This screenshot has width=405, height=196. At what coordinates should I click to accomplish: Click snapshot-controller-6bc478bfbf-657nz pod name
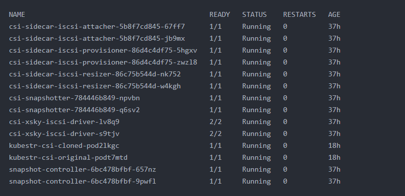(82, 169)
